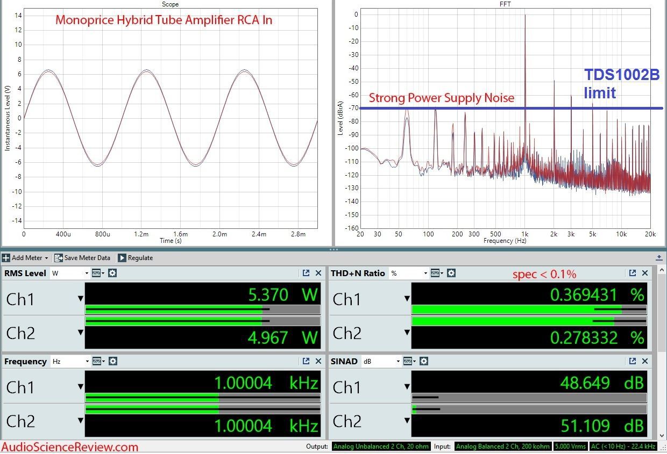Close the Frequency meter
This screenshot has width=667, height=454.
tap(318, 361)
